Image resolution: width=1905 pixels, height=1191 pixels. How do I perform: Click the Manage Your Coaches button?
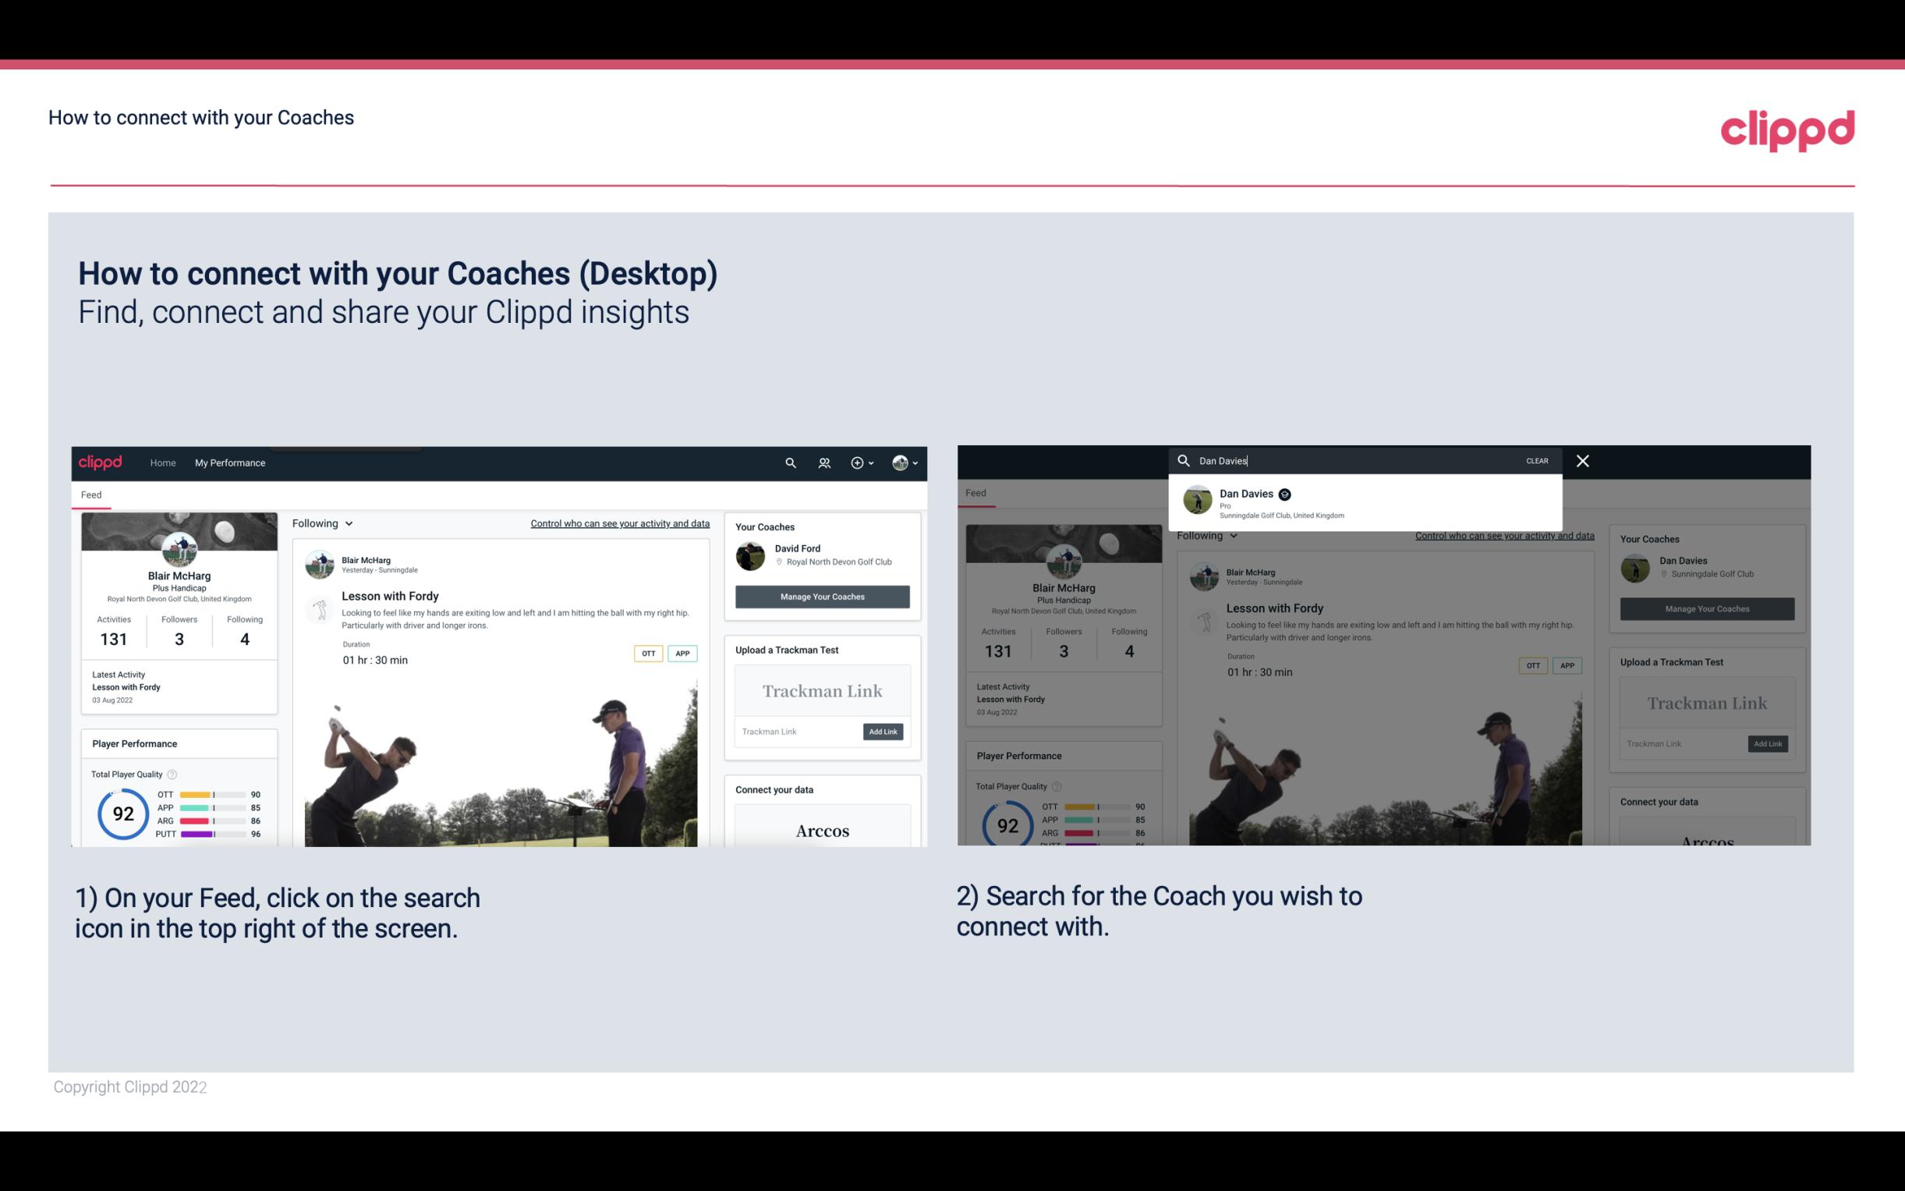click(x=822, y=596)
